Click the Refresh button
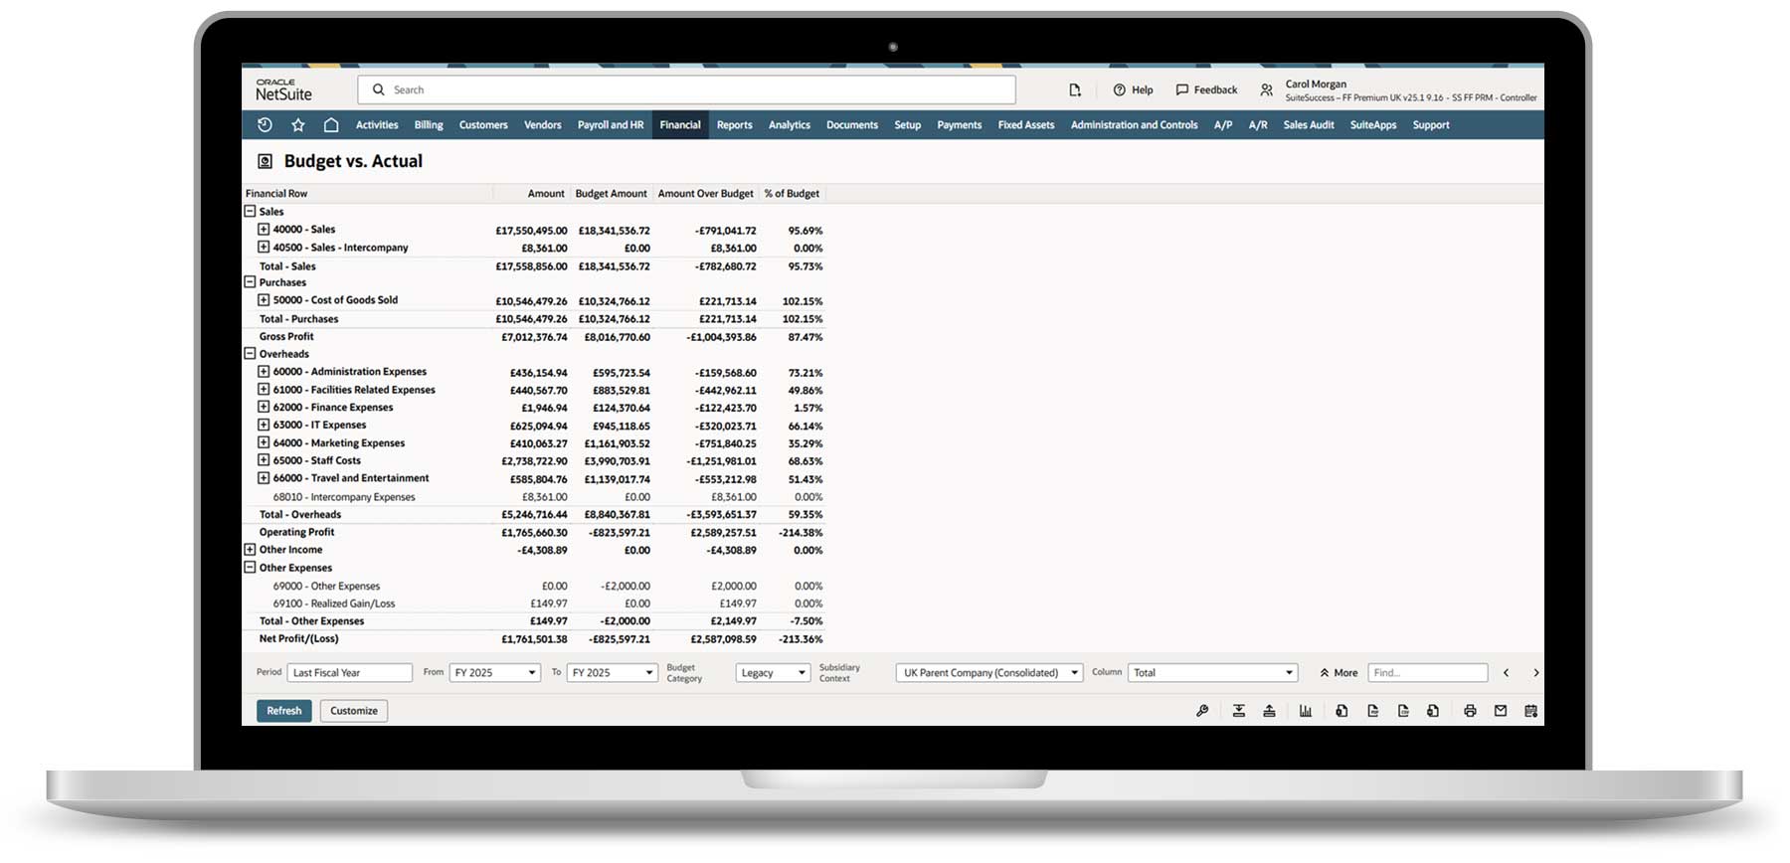The width and height of the screenshot is (1790, 863). click(284, 711)
